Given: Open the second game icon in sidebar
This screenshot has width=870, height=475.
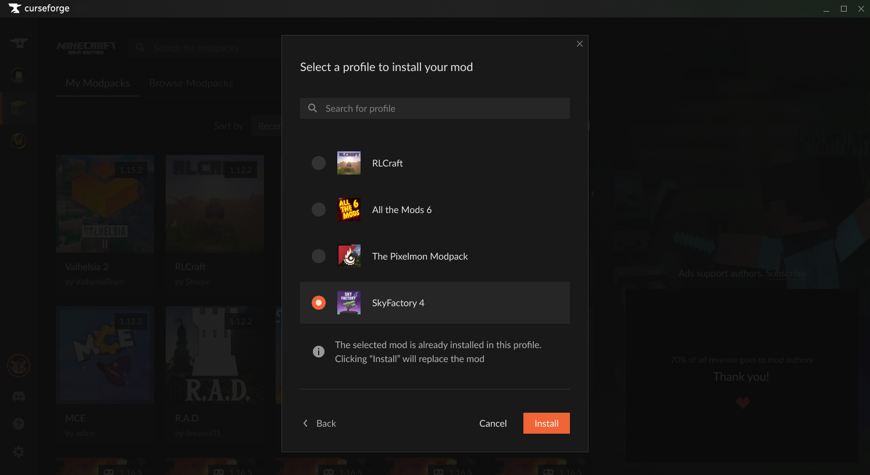Looking at the screenshot, I should tap(19, 76).
